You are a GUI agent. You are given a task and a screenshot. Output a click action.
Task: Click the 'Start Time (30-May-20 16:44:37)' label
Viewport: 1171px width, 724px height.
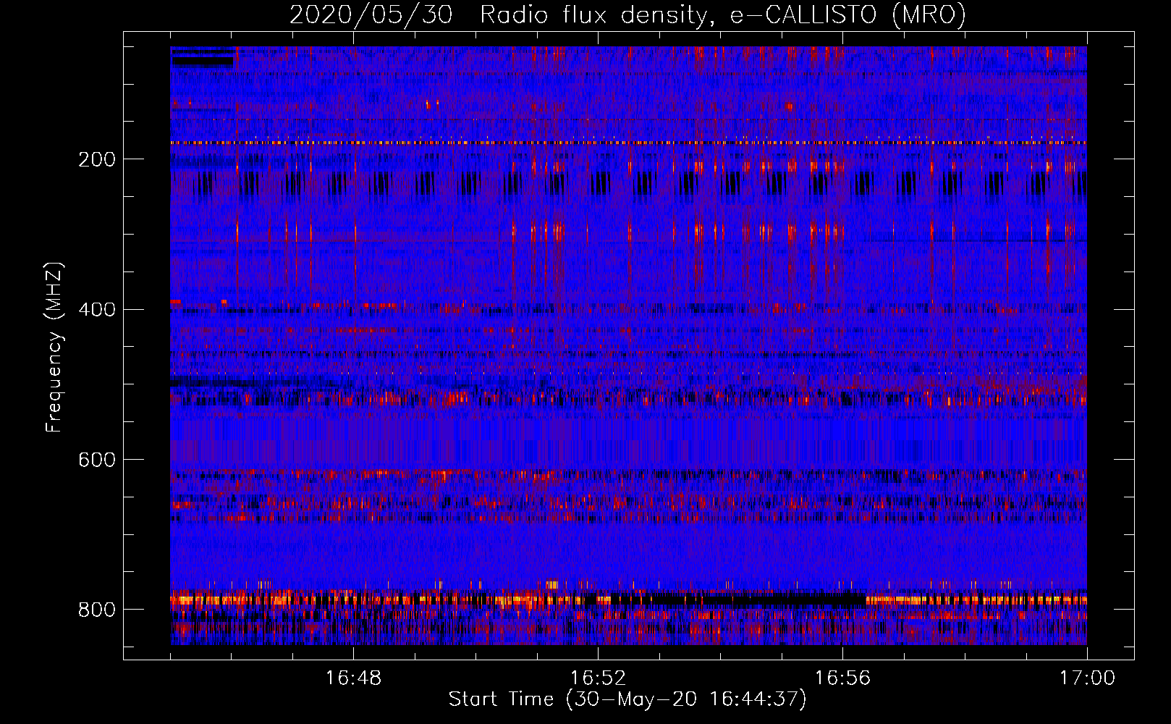(x=627, y=699)
